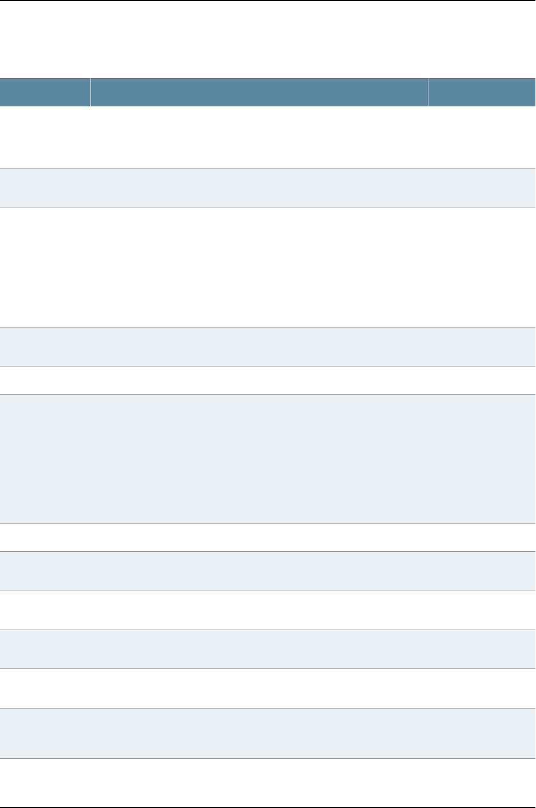Select the wide middle header cell
This screenshot has height=808, width=536.
[x=259, y=93]
